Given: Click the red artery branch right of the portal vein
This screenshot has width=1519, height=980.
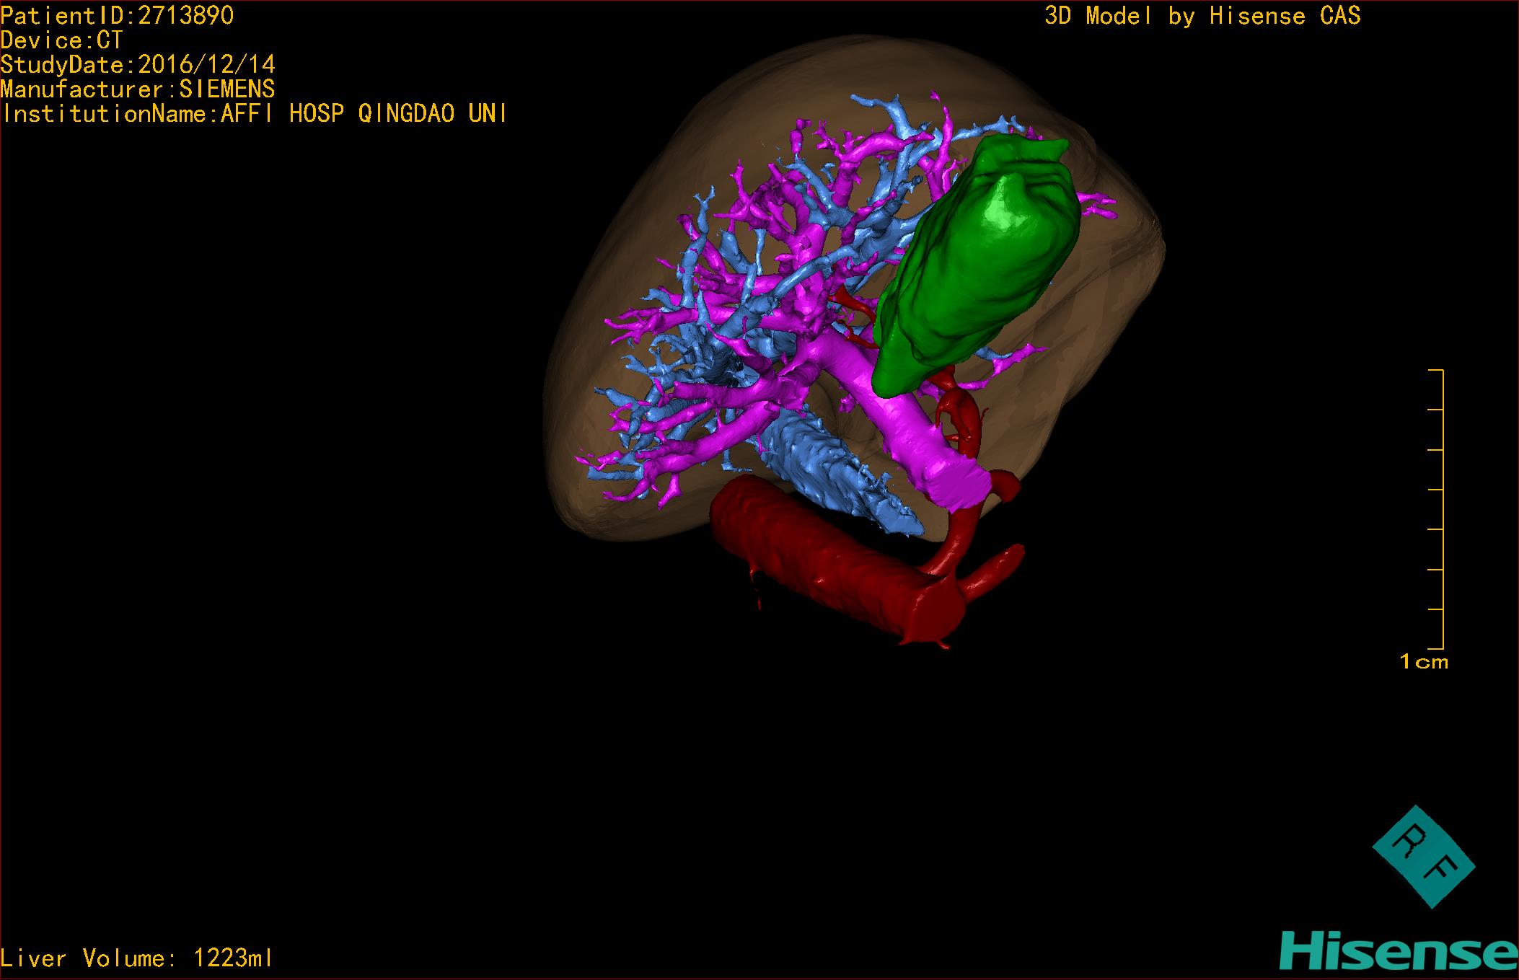Looking at the screenshot, I should click(1004, 485).
